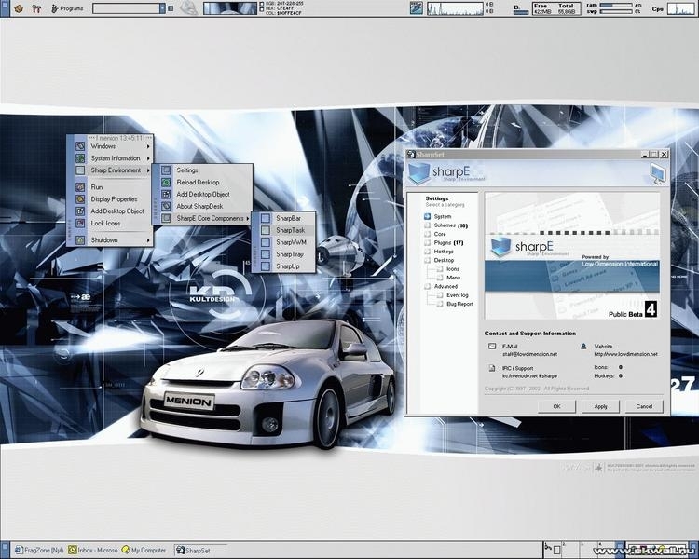Screen dimensions: 699x559
Task: Click Add Desktop Object icon below Reload Desktop
Action: pyautogui.click(x=166, y=195)
